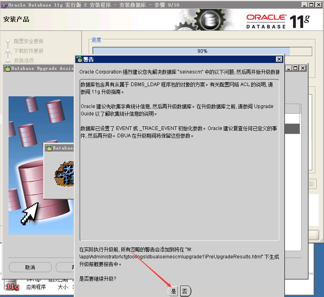Close the Oracle Database 11g installer window
The height and width of the screenshot is (297, 324).
coord(318,5)
